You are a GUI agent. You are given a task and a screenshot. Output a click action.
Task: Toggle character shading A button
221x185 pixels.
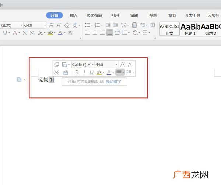coord(70,33)
